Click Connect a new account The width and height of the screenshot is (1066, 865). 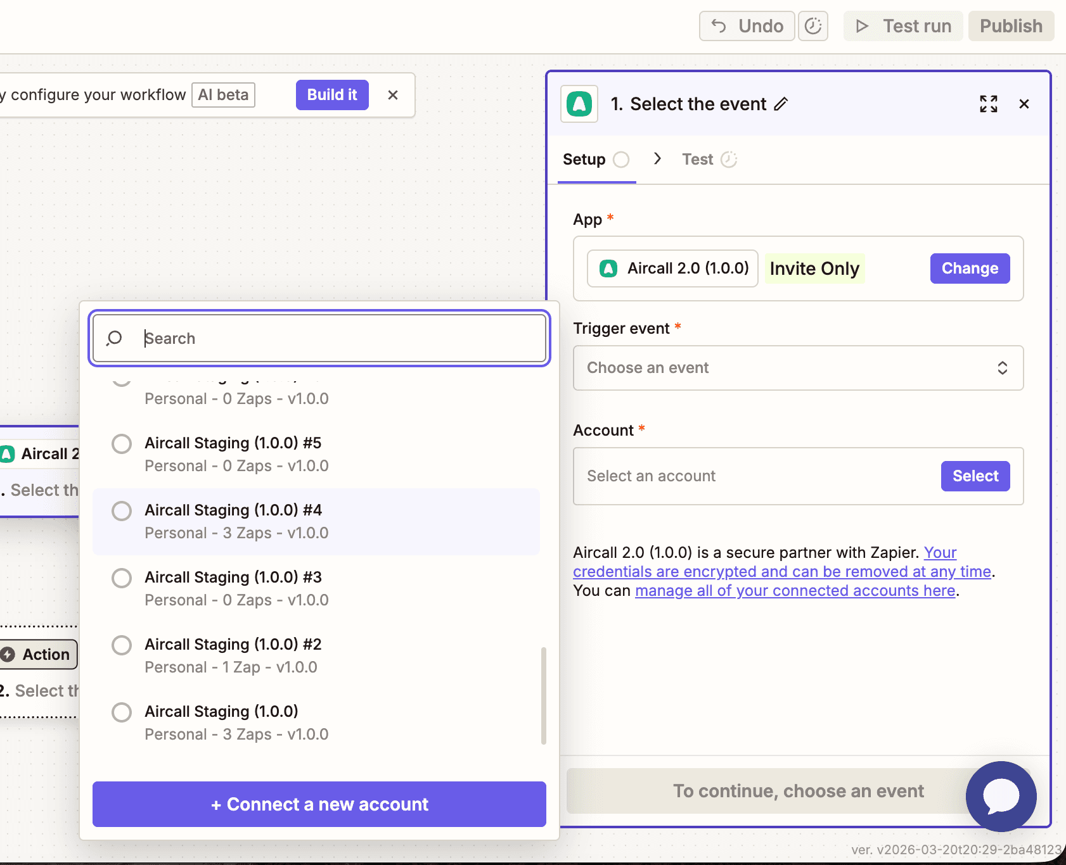click(318, 804)
